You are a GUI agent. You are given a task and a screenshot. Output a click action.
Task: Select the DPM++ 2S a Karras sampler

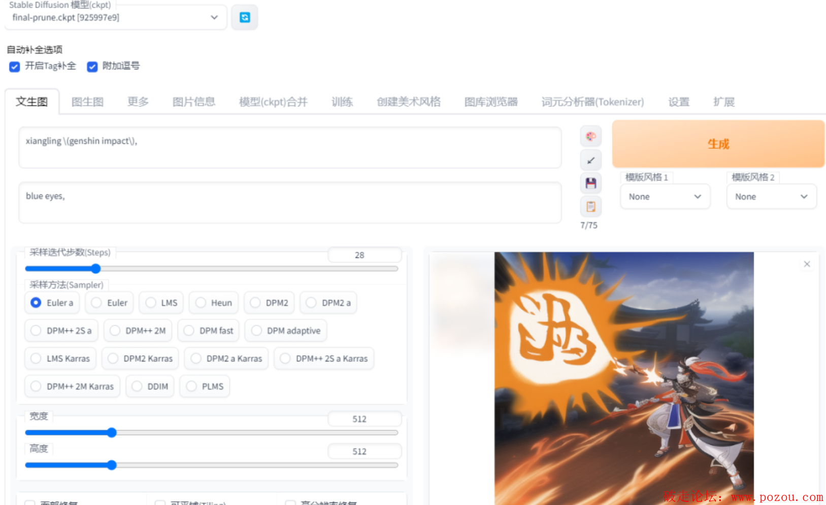(324, 358)
